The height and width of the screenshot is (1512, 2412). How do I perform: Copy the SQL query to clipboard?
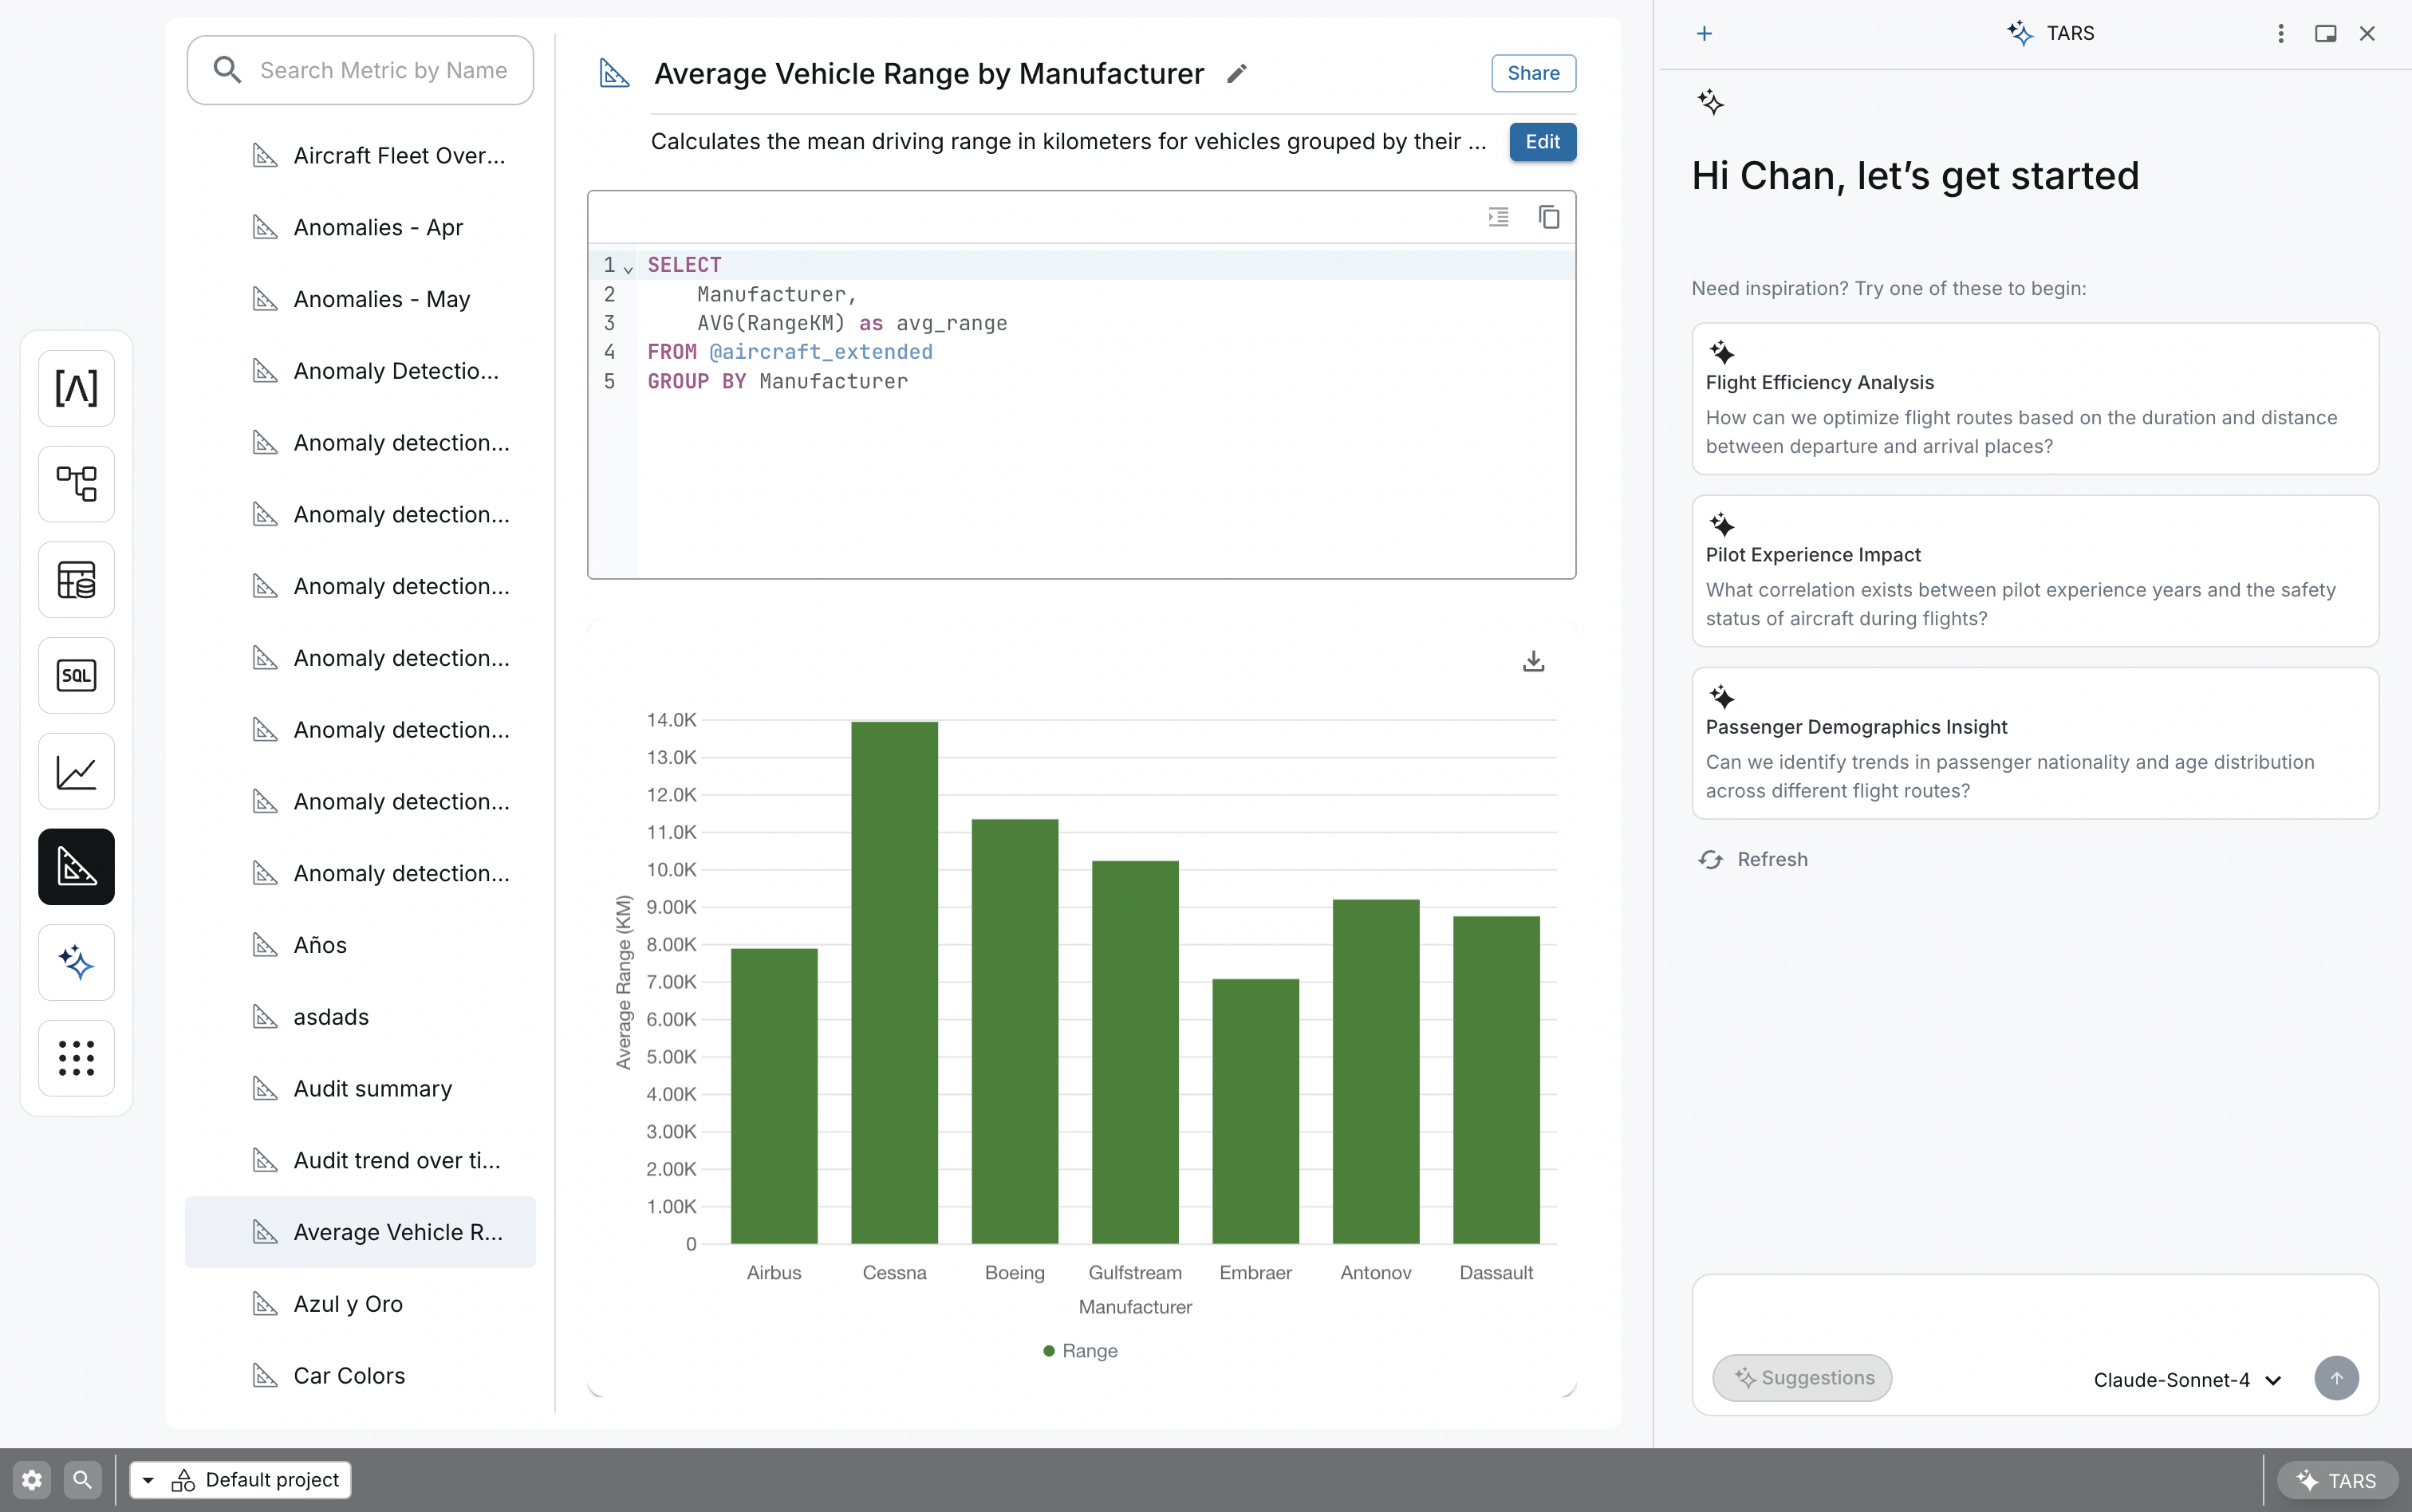1548,217
